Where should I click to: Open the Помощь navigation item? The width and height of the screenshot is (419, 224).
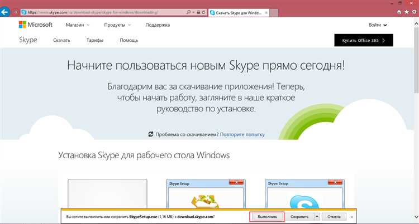pos(129,41)
